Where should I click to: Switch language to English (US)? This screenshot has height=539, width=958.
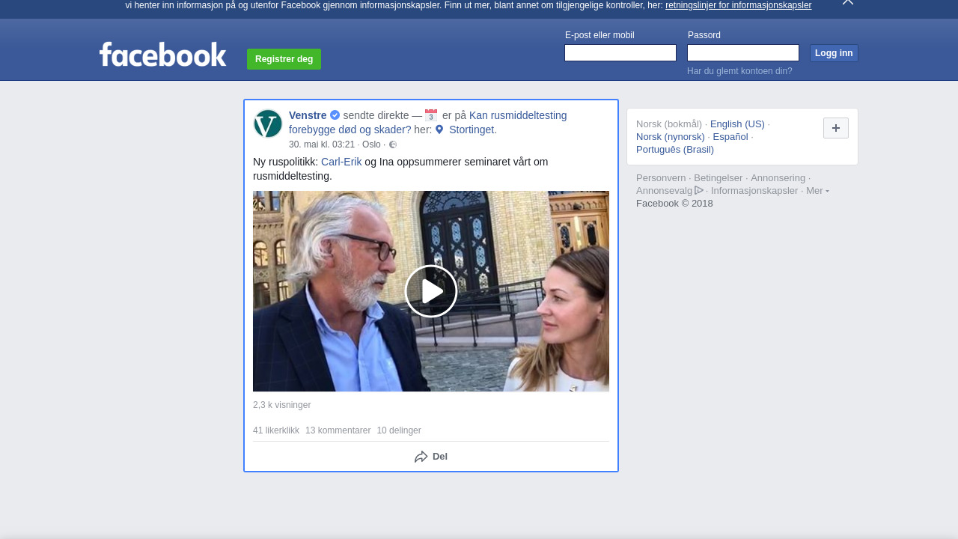[737, 124]
